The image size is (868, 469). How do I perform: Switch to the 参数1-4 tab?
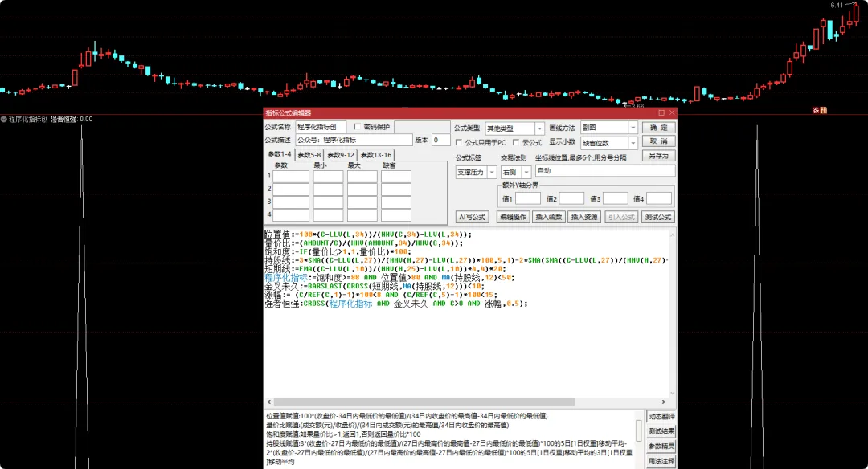click(x=280, y=154)
